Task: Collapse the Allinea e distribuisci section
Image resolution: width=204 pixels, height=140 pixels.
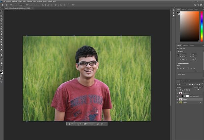Action: point(177,63)
